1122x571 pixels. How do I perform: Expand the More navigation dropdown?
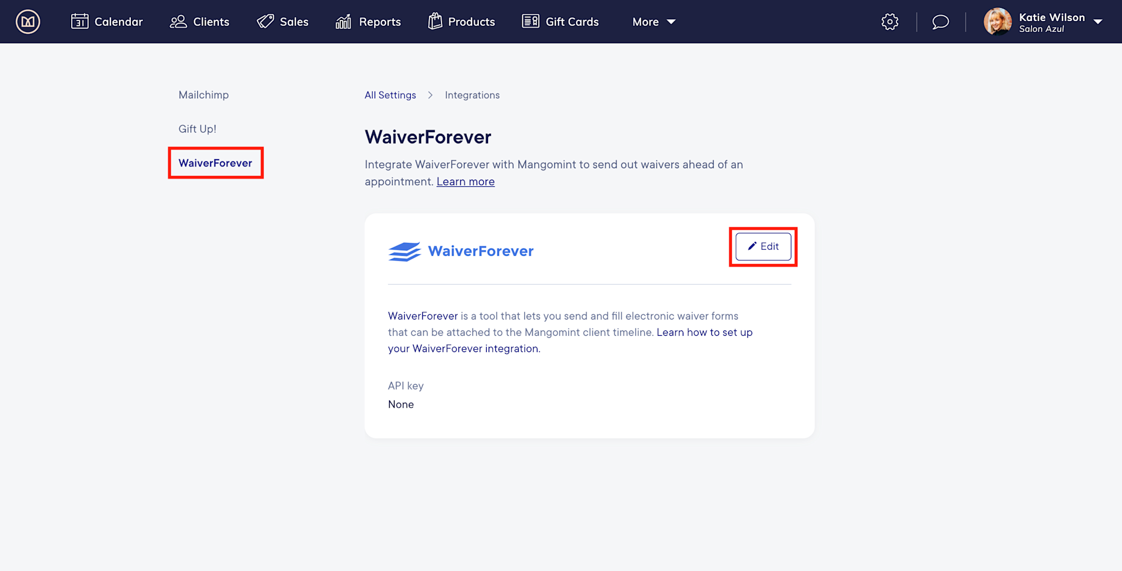coord(653,22)
